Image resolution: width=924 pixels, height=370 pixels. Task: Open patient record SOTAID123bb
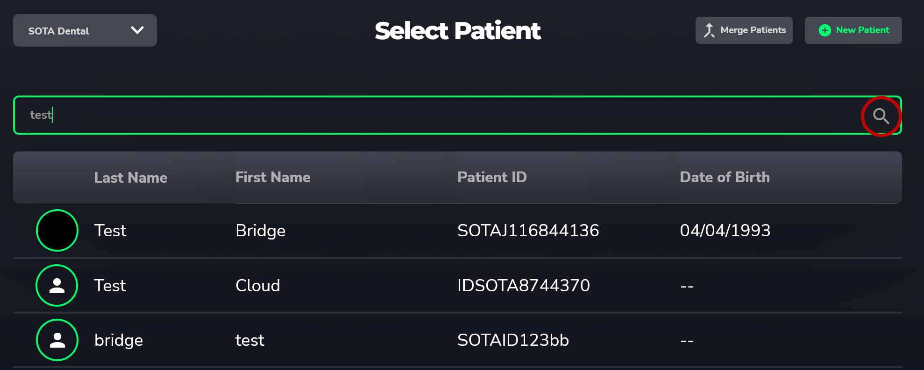[x=513, y=340]
